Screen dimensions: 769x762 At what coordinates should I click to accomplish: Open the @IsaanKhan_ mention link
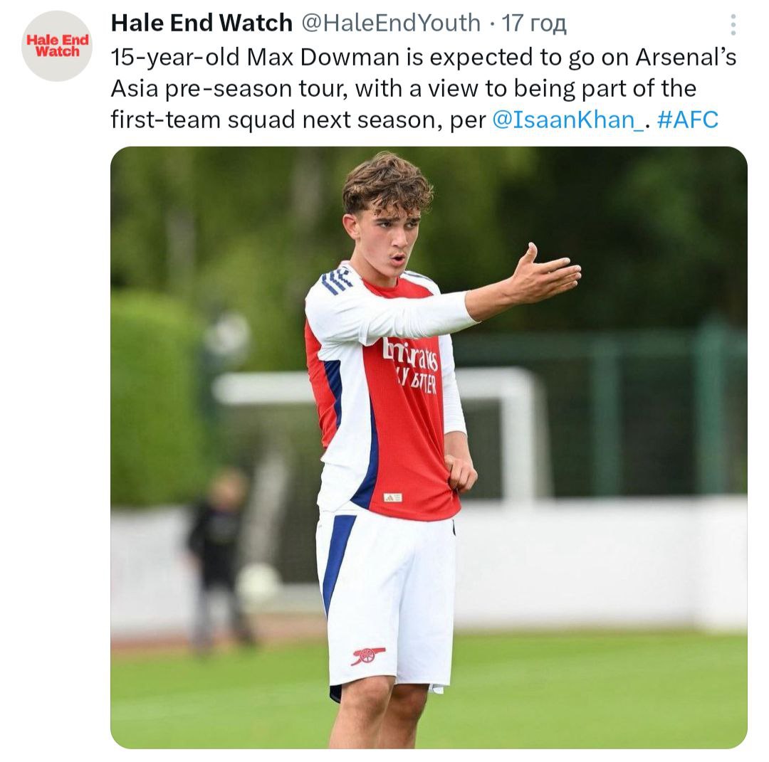point(567,120)
